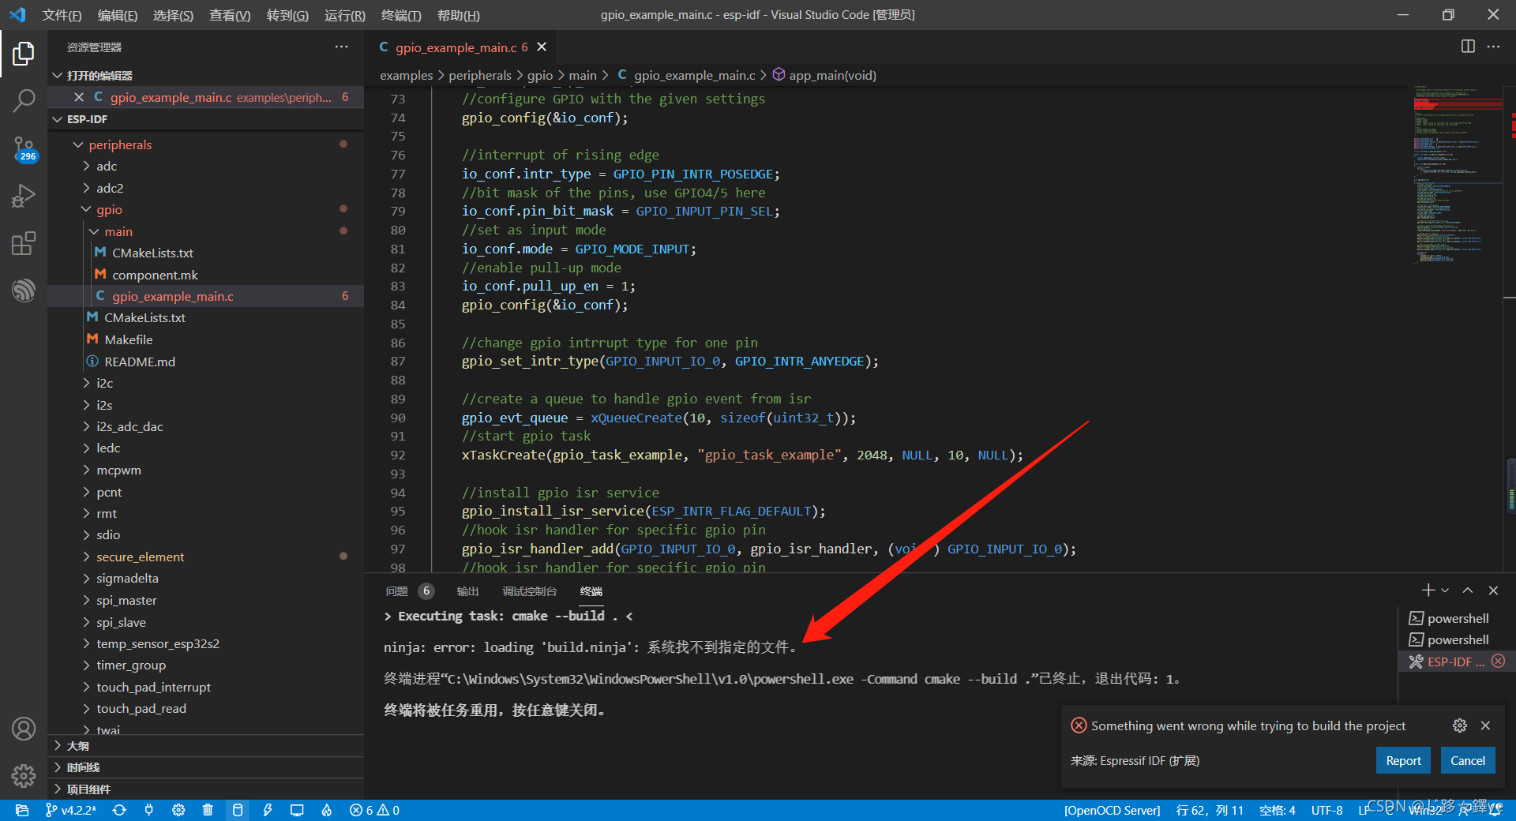Open README.md file in explorer
The height and width of the screenshot is (821, 1516).
coord(140,362)
